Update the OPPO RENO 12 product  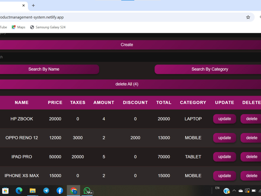pyautogui.click(x=224, y=138)
